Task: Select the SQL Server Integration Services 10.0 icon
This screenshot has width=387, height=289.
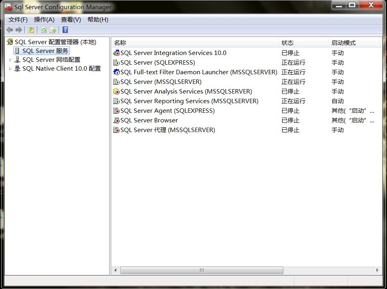Action: 116,53
